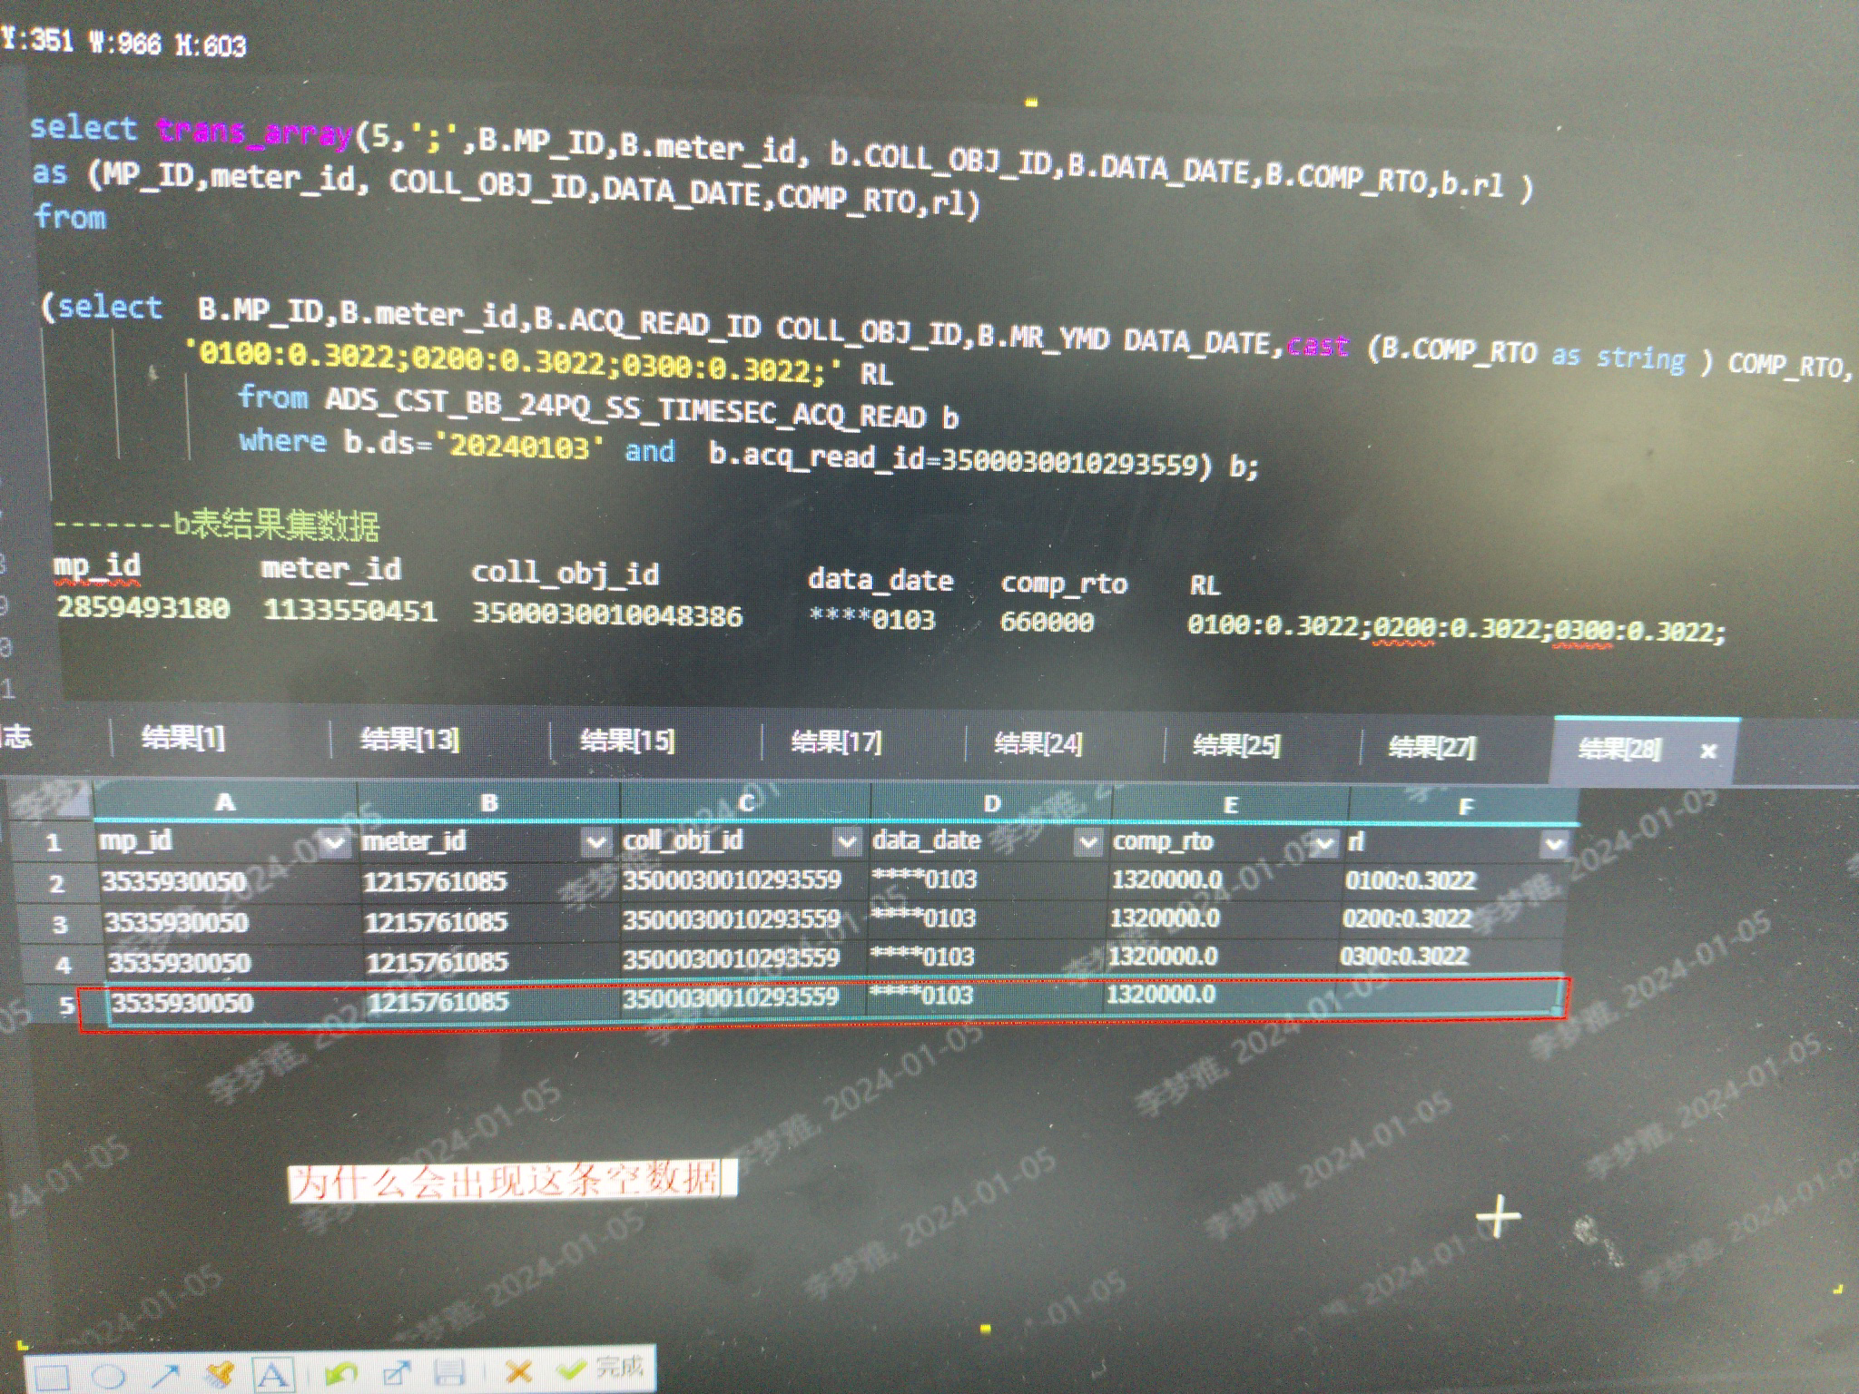Click value 2859493180 in the comment block

click(143, 607)
